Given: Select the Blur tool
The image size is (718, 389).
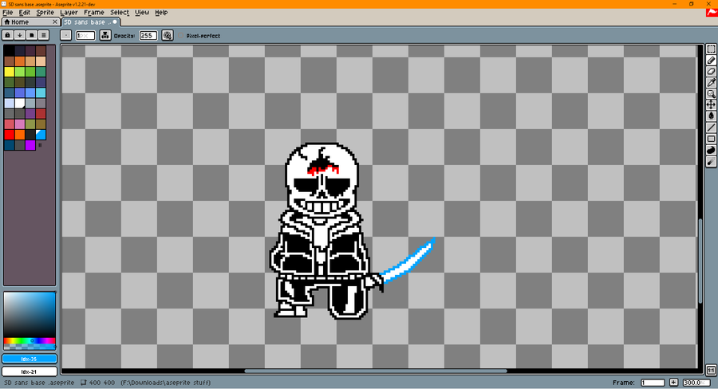Looking at the screenshot, I should tap(711, 162).
